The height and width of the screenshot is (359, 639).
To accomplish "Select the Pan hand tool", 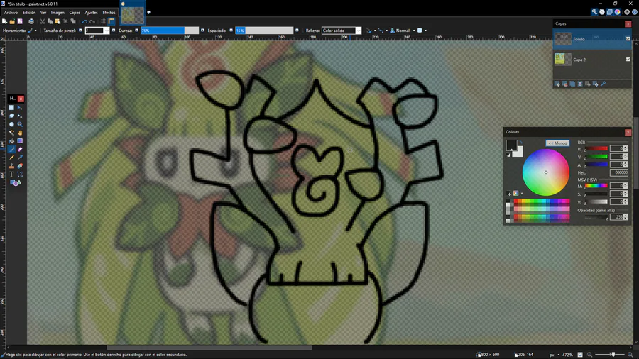I will click(x=20, y=133).
